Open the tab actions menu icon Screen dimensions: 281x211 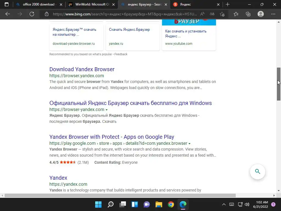(x=7, y=4)
